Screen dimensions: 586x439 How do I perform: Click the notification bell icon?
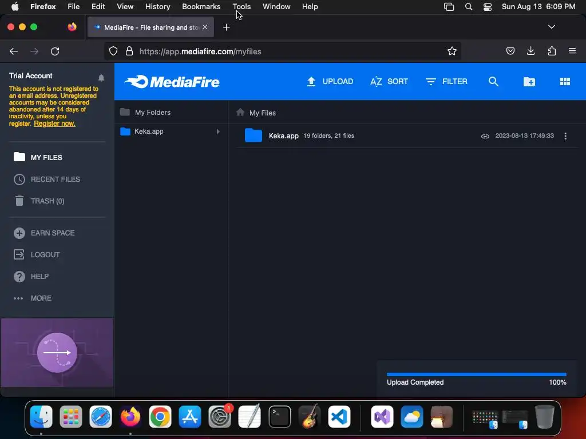click(101, 78)
